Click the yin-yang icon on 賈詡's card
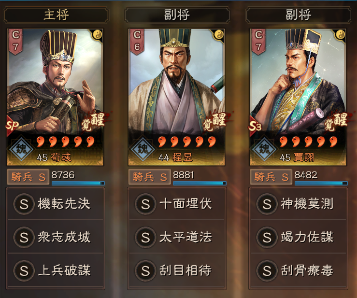 tap(341, 35)
